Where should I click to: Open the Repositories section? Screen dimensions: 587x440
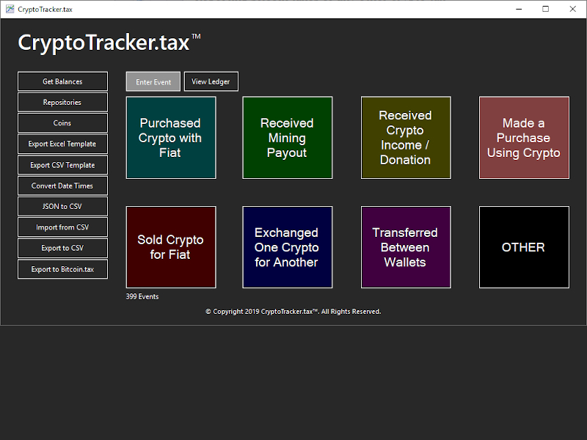pos(62,102)
